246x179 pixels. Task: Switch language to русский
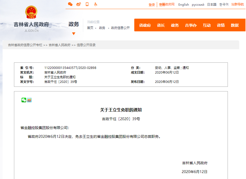click(198, 4)
